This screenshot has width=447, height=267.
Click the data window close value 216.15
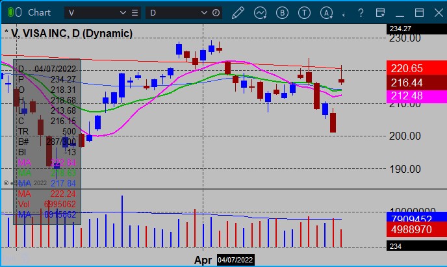click(63, 121)
